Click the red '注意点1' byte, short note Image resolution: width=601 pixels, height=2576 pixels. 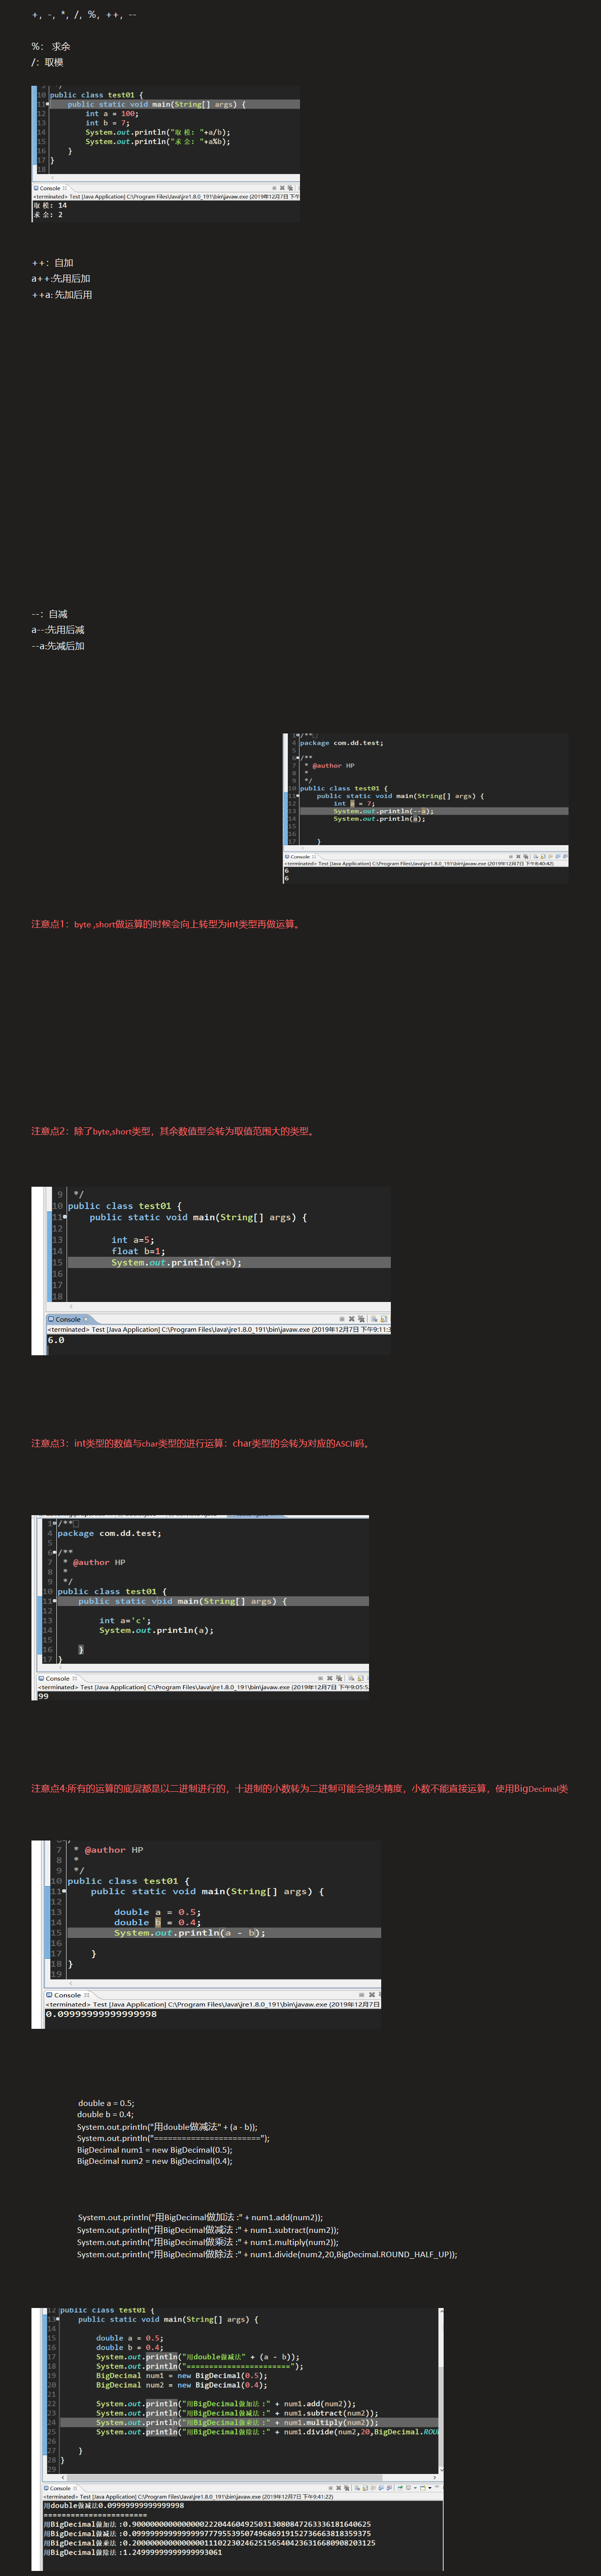click(167, 924)
